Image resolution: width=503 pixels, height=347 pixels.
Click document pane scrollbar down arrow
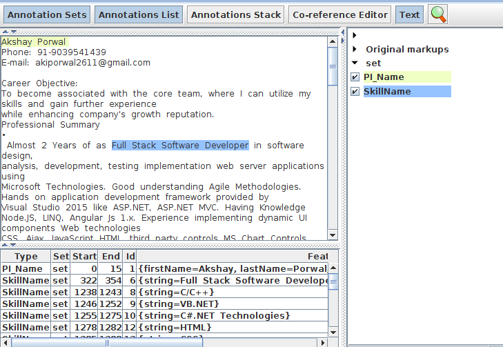click(x=333, y=235)
